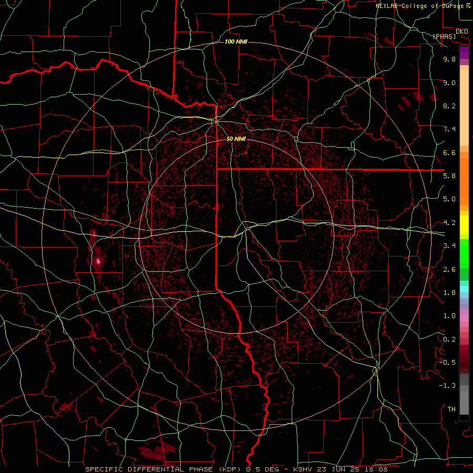Click the [PHAS] label above the color scale

pyautogui.click(x=444, y=37)
